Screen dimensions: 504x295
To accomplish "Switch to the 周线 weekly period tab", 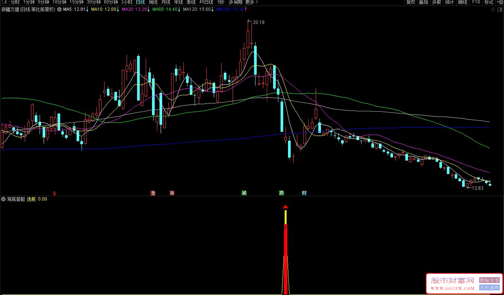I will (153, 2).
